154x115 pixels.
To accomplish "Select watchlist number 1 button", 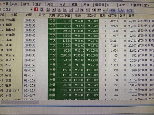I will [36, 9].
